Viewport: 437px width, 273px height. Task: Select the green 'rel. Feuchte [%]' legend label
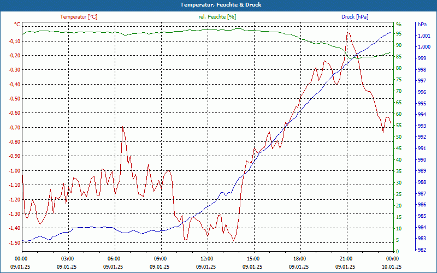click(x=217, y=17)
